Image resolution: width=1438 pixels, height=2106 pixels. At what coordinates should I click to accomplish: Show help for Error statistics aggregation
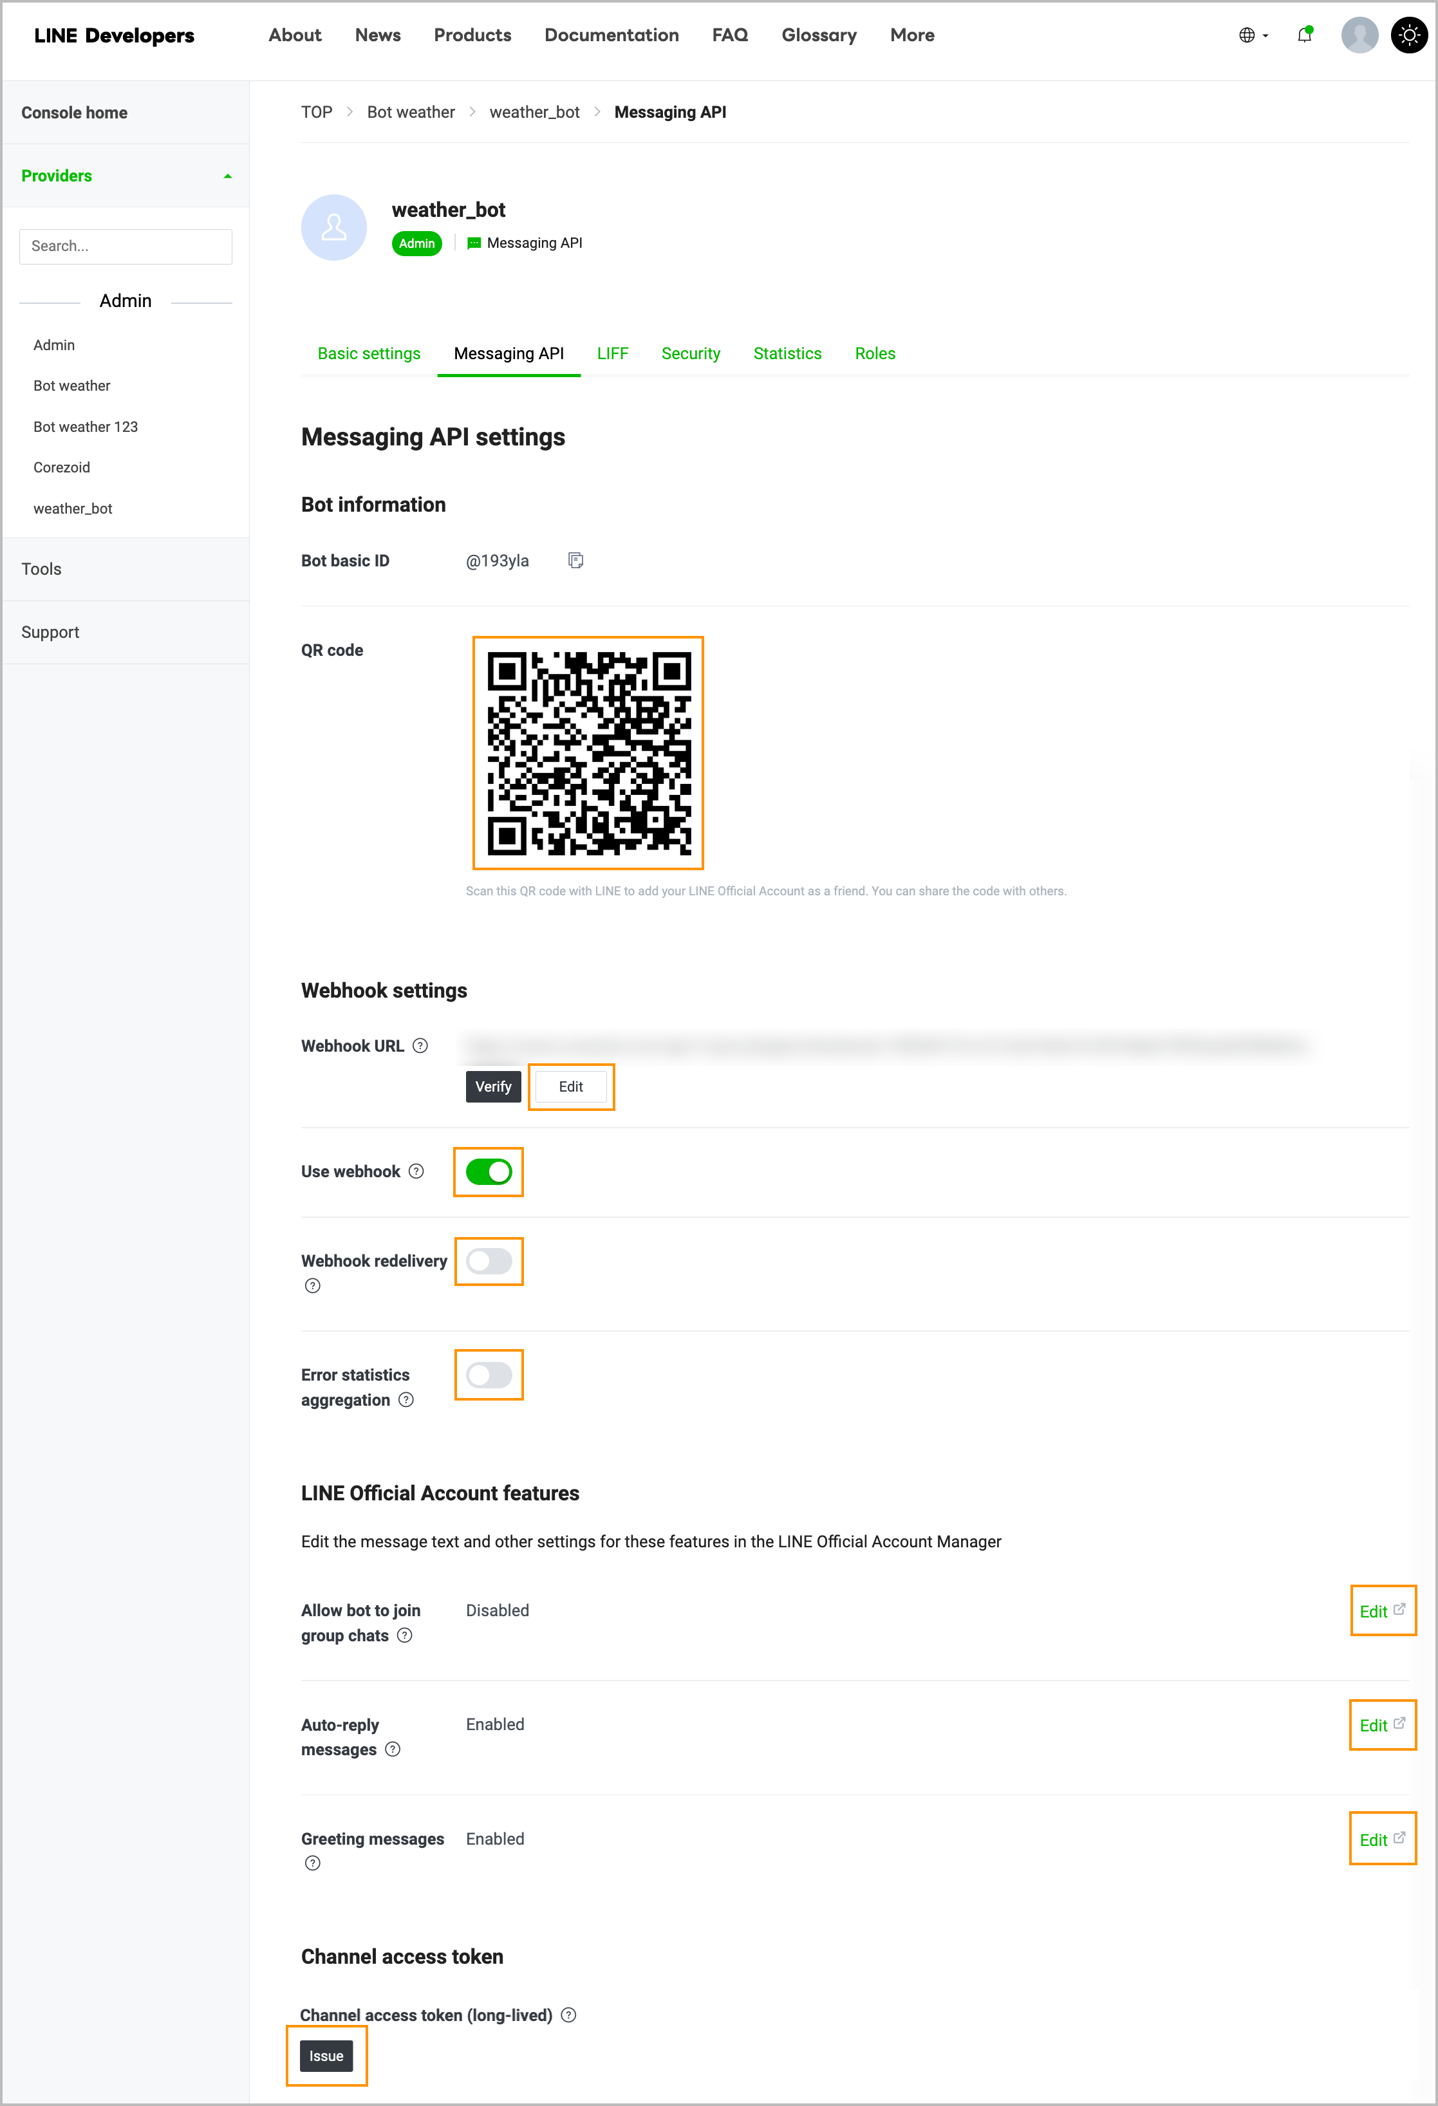pyautogui.click(x=406, y=1399)
